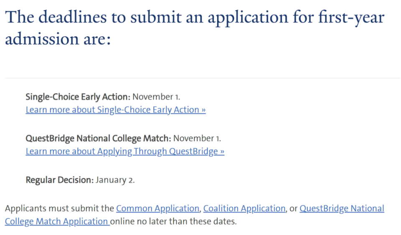Click the "online no later than these dates" text
Image resolution: width=401 pixels, height=235 pixels.
tap(173, 221)
